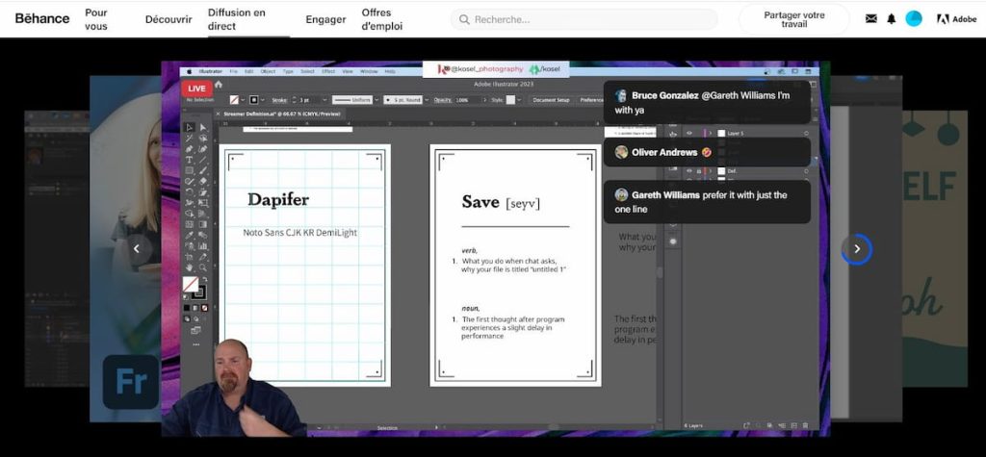986x457 pixels.
Task: Go to previous live stream arrow
Action: (x=137, y=249)
